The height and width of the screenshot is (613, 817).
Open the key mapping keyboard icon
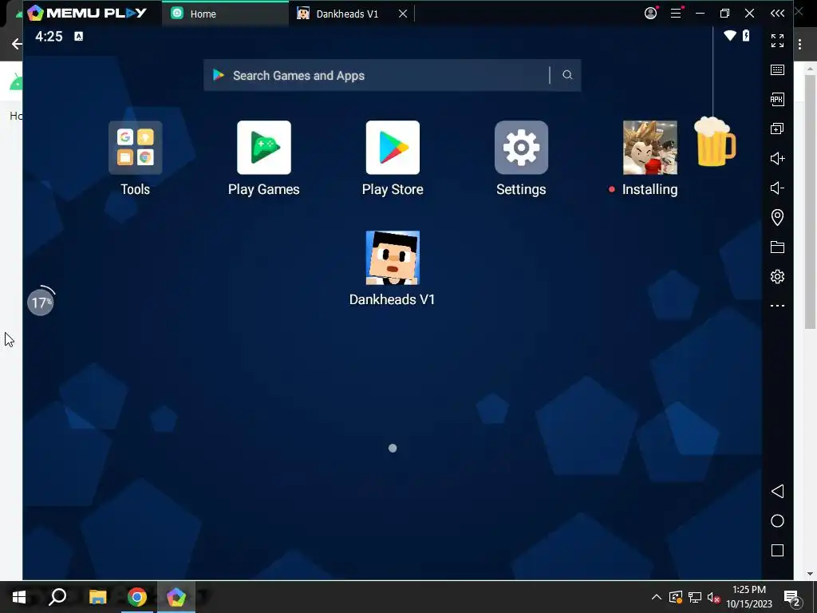tap(777, 70)
